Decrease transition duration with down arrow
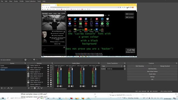 click(125, 69)
